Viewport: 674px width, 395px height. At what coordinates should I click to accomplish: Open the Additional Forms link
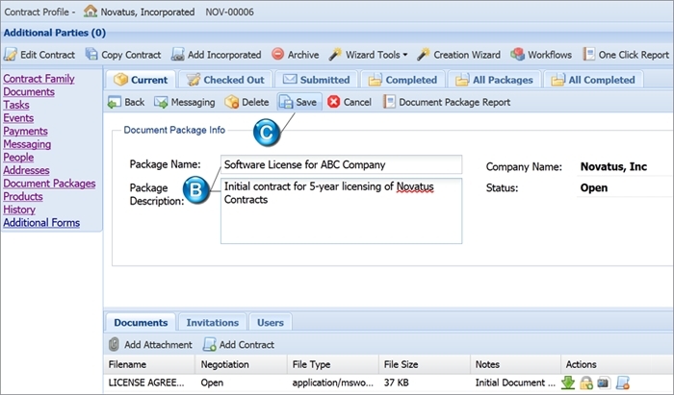41,223
